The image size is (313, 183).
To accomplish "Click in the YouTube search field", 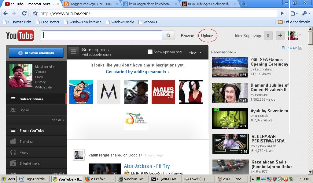I will click(x=101, y=35).
